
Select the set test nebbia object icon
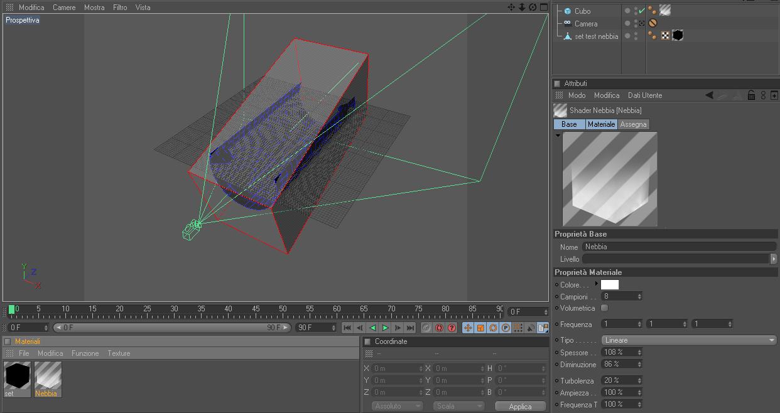(568, 36)
